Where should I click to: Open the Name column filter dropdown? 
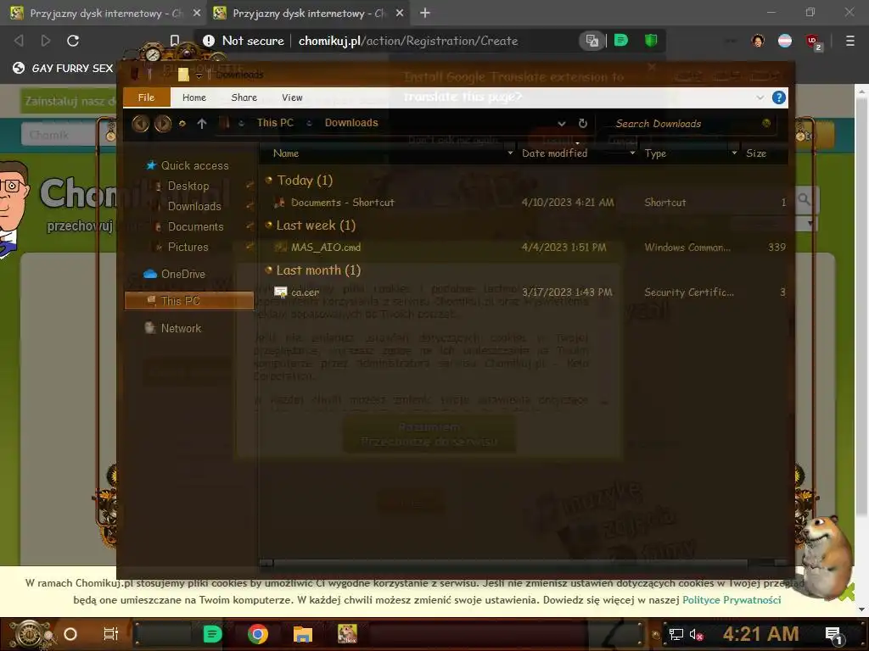click(x=510, y=153)
